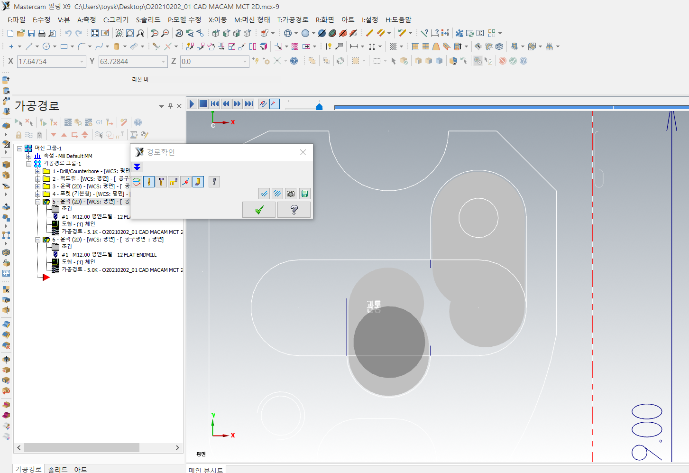Open the F:파일 menu
The height and width of the screenshot is (473, 689).
[17, 19]
